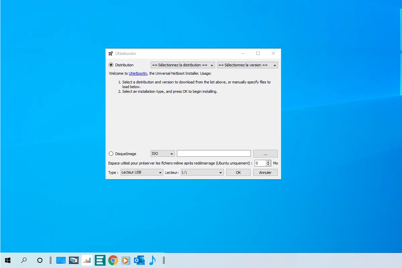Click the OK button
Viewport: 402px width, 268px height.
coord(238,173)
